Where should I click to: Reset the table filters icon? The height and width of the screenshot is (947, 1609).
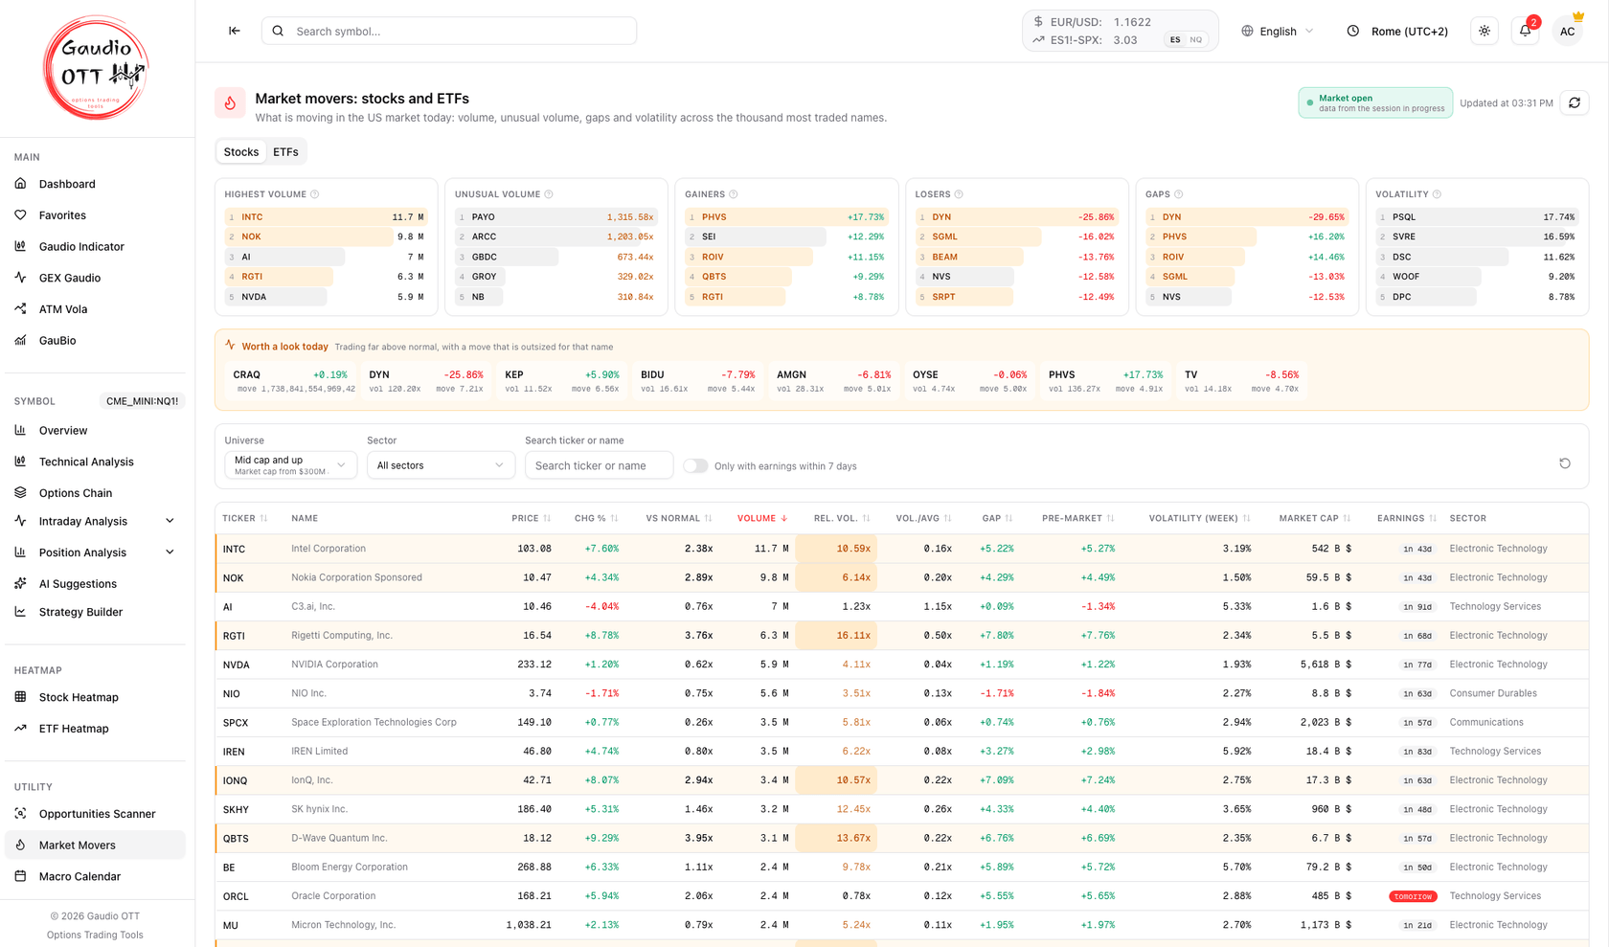click(1565, 463)
